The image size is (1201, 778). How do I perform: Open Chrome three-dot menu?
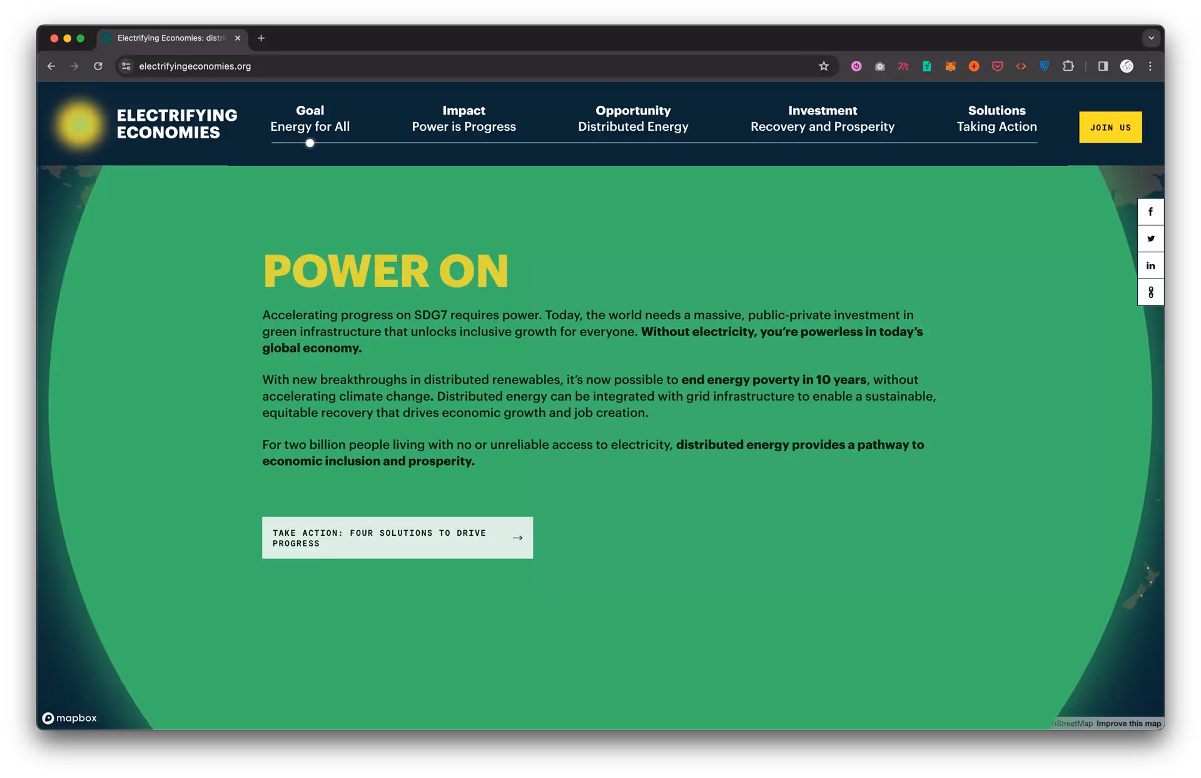click(x=1150, y=66)
